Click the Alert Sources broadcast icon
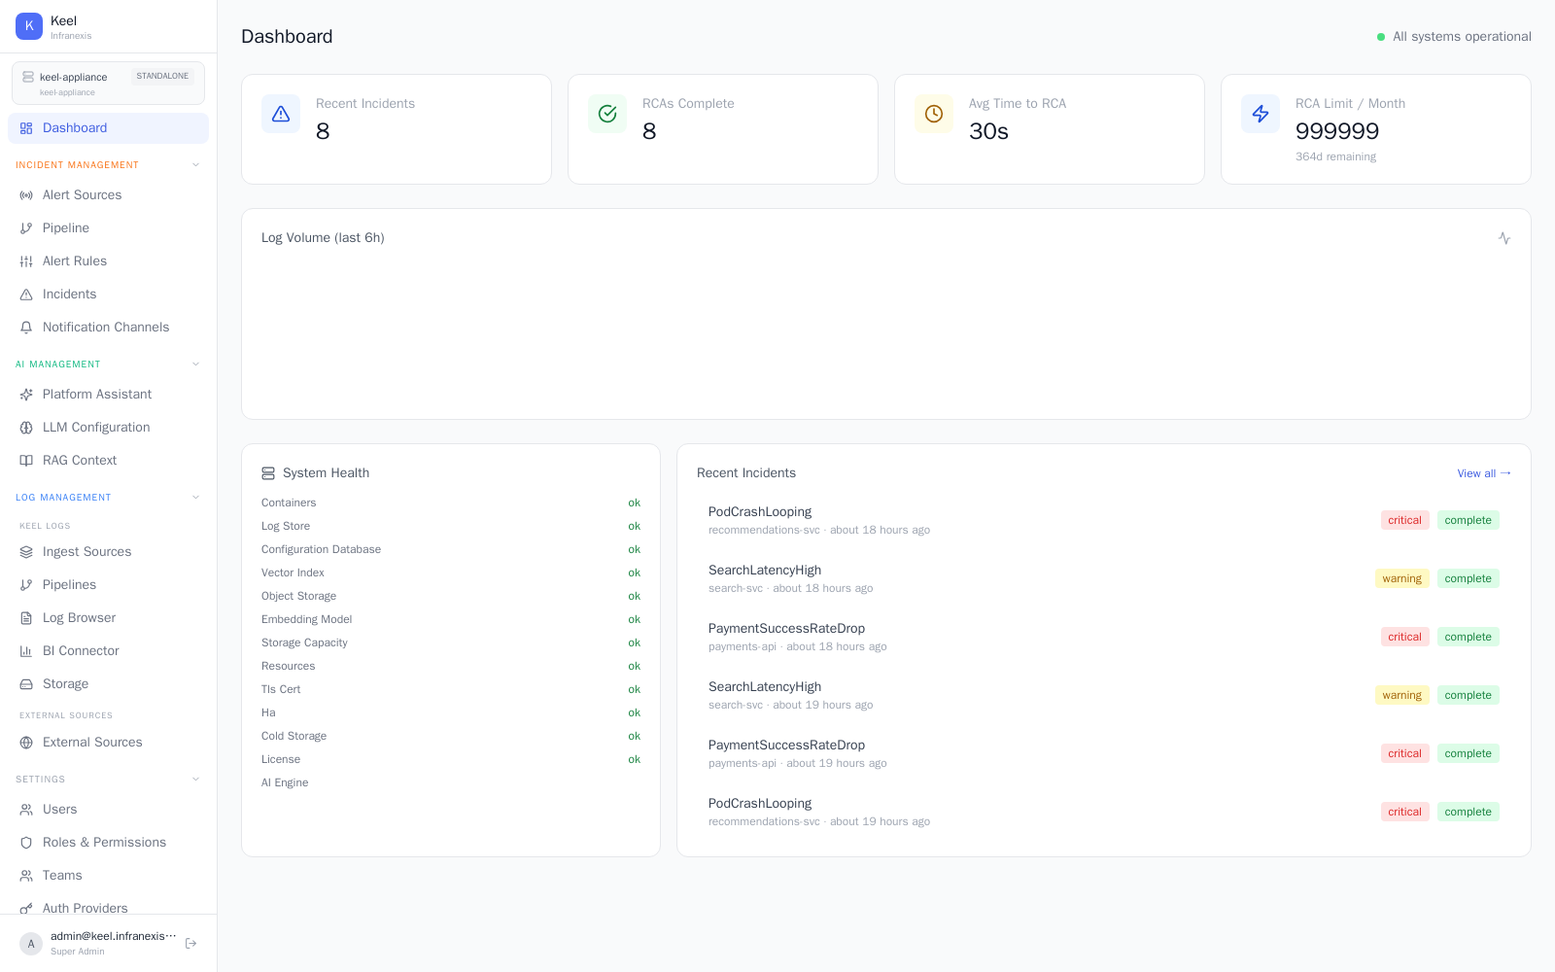The image size is (1555, 972). 26,195
